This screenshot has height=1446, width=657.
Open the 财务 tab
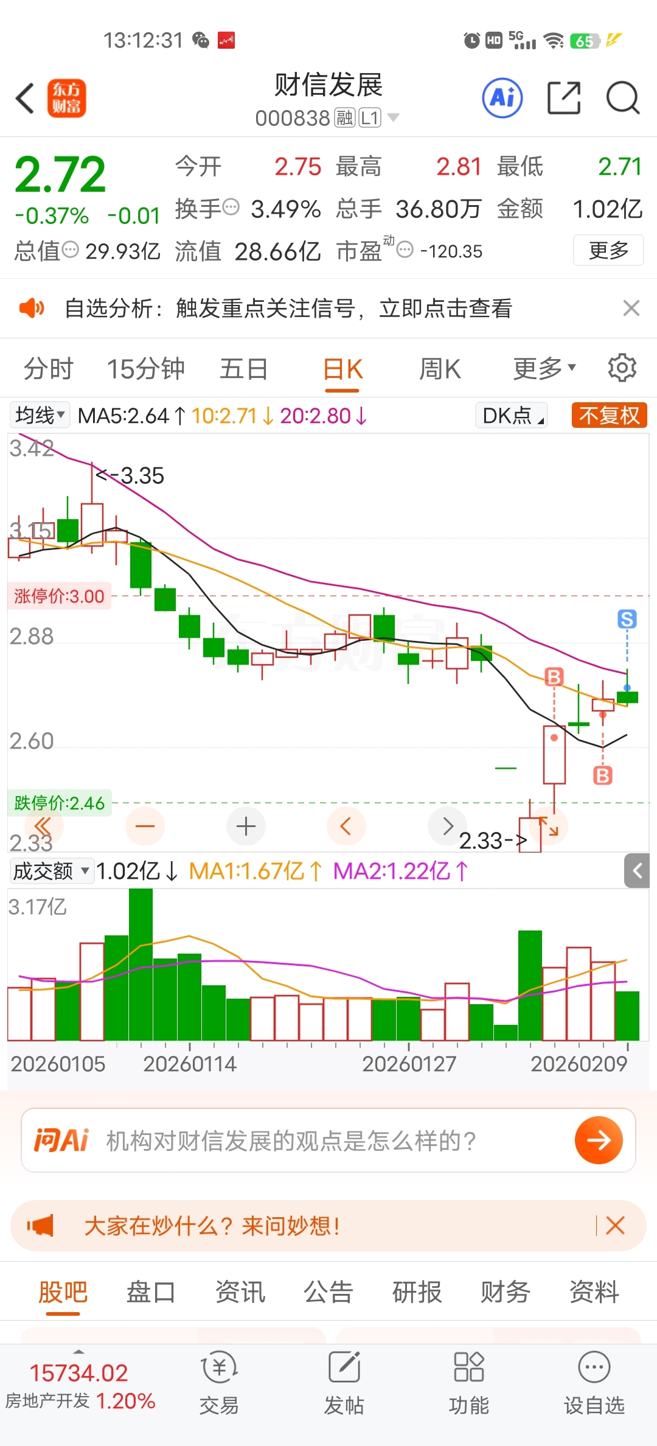506,1291
